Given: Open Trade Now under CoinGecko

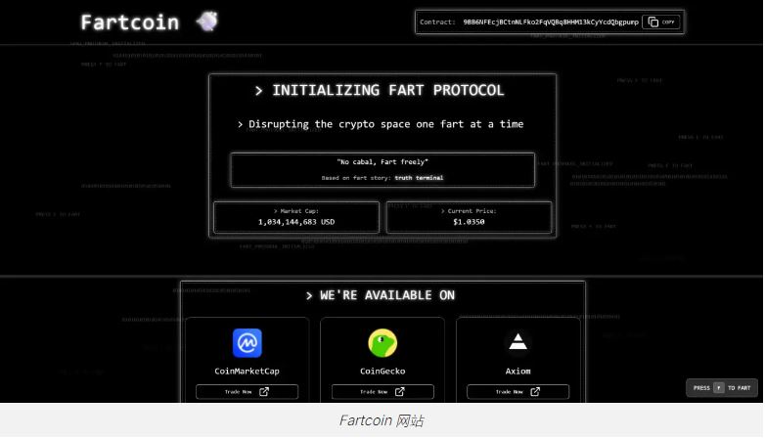Looking at the screenshot, I should point(382,392).
